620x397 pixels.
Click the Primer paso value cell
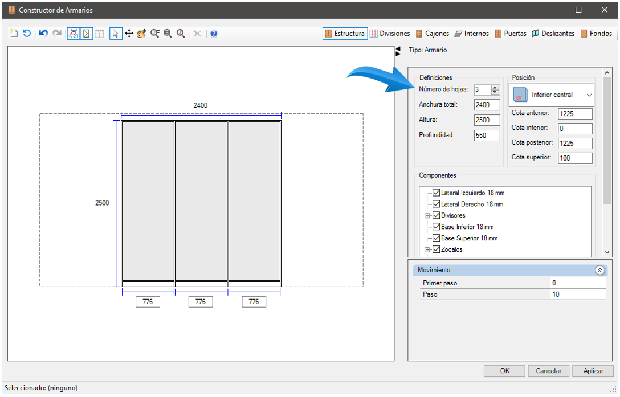(x=578, y=283)
